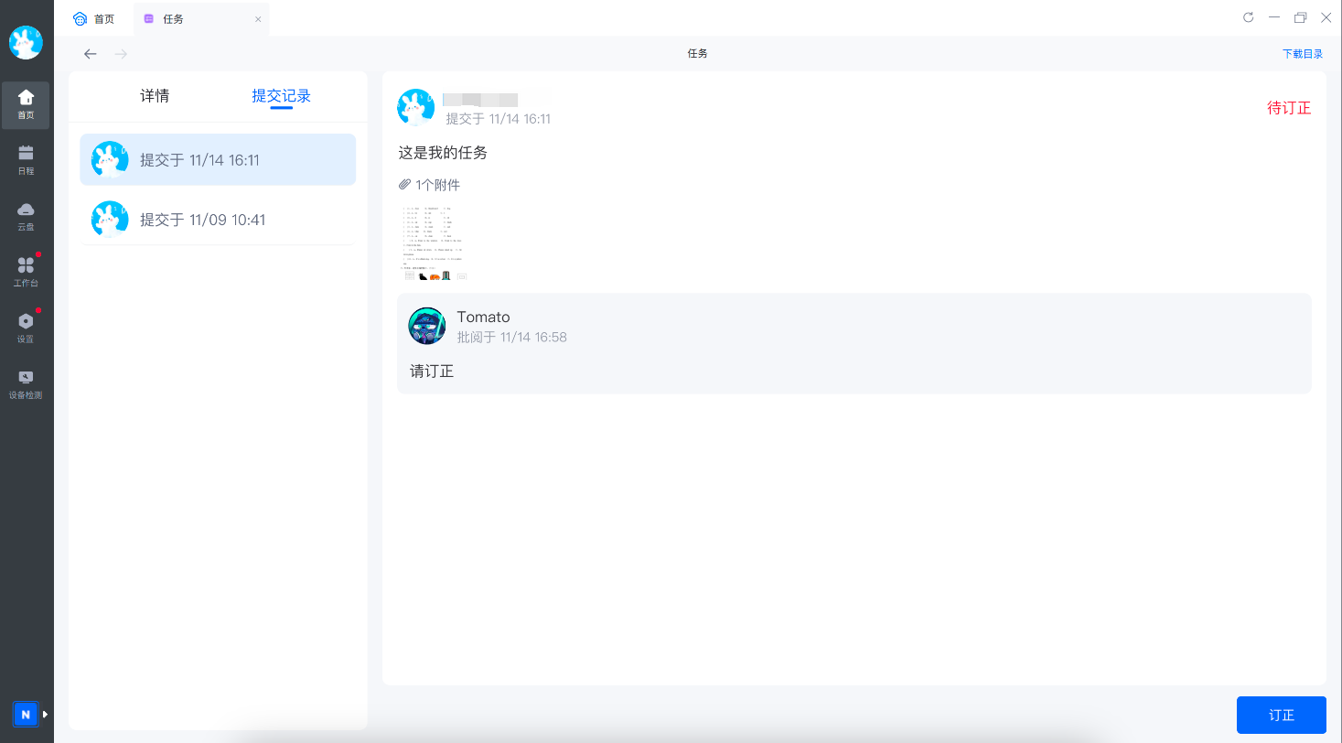This screenshot has width=1342, height=743.
Task: Select the submission 提交于 11/09 10:41 record
Action: click(218, 220)
